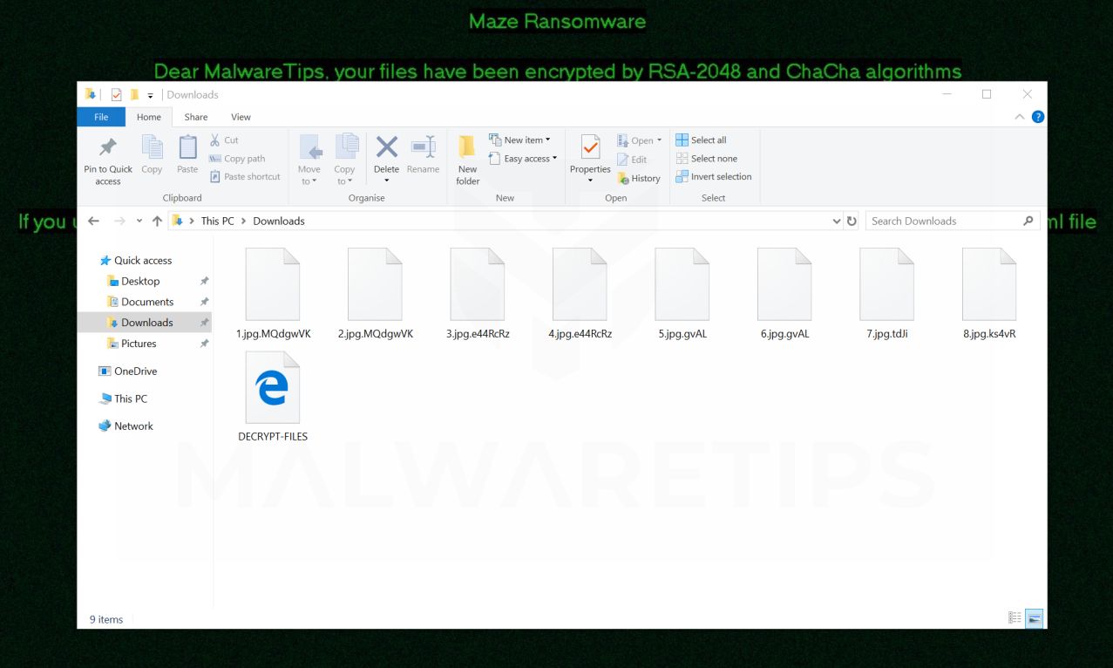
Task: Select This PC in the navigation pane
Action: pos(123,399)
